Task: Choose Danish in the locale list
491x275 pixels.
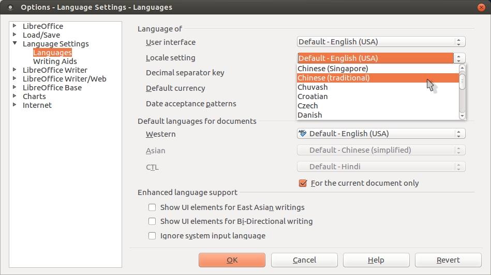Action: pyautogui.click(x=310, y=115)
